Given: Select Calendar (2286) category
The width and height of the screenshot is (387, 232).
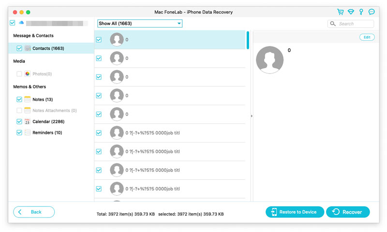Looking at the screenshot, I should (x=48, y=121).
